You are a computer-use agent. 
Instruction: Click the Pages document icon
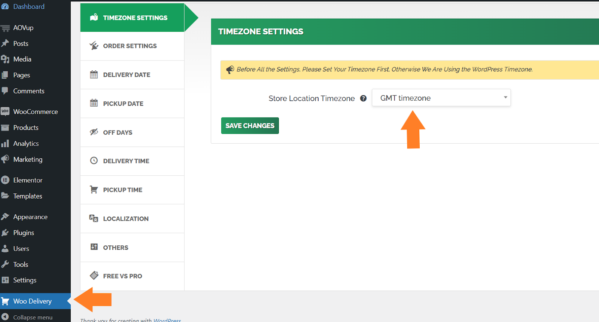pos(5,75)
